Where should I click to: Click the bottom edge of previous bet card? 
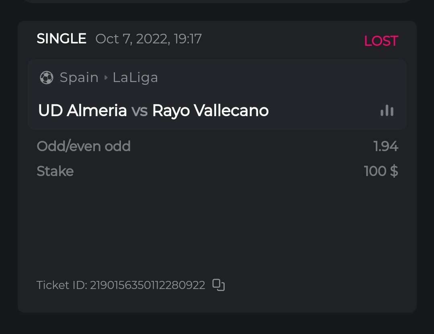click(x=217, y=2)
